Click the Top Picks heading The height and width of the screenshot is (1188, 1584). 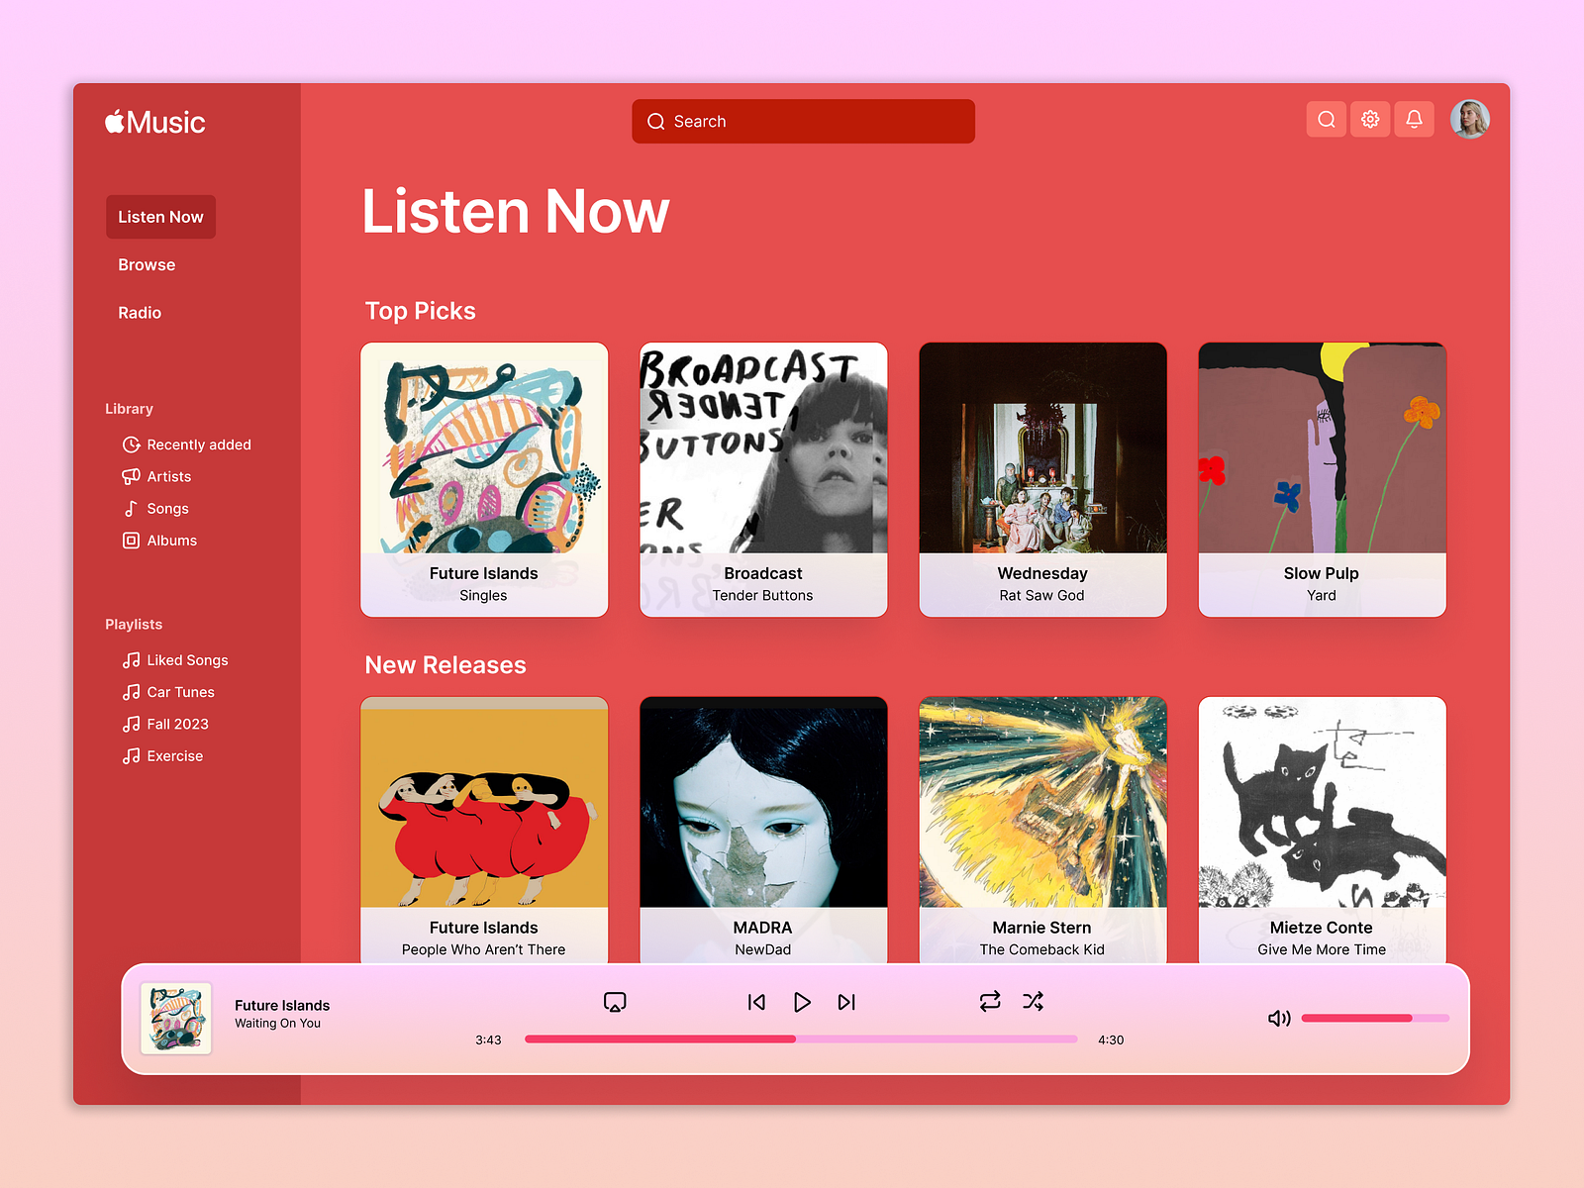click(x=421, y=311)
